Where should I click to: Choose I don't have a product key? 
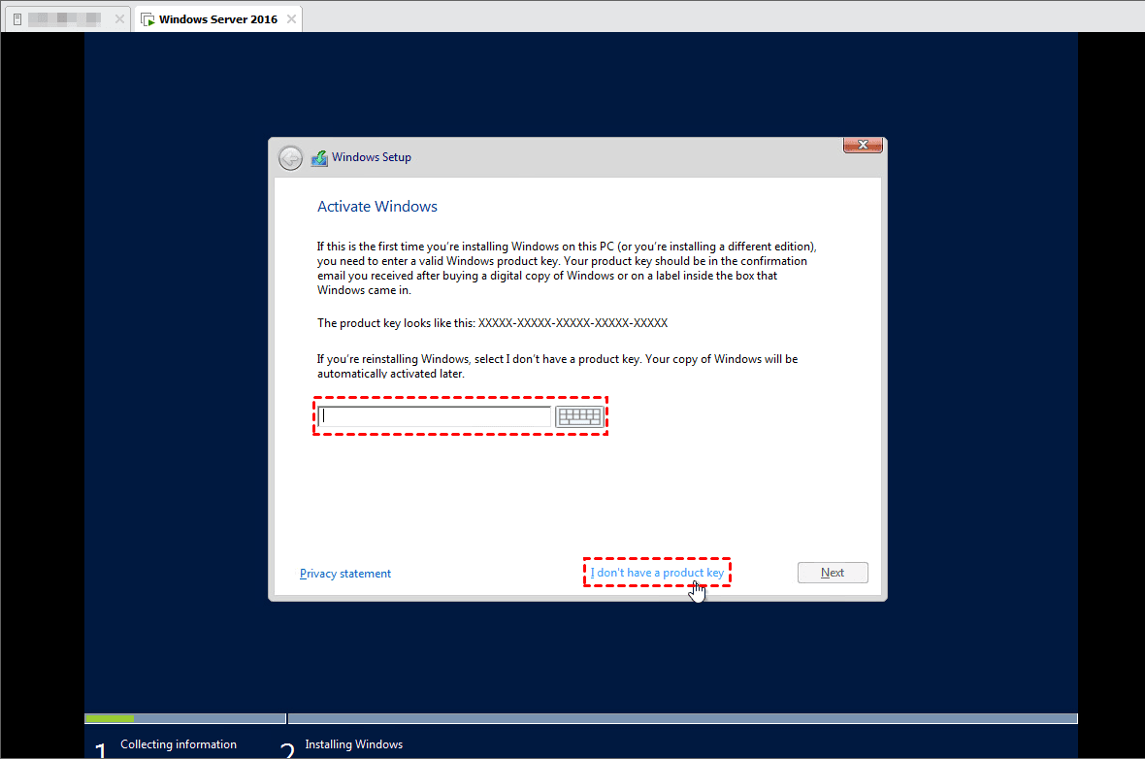657,573
